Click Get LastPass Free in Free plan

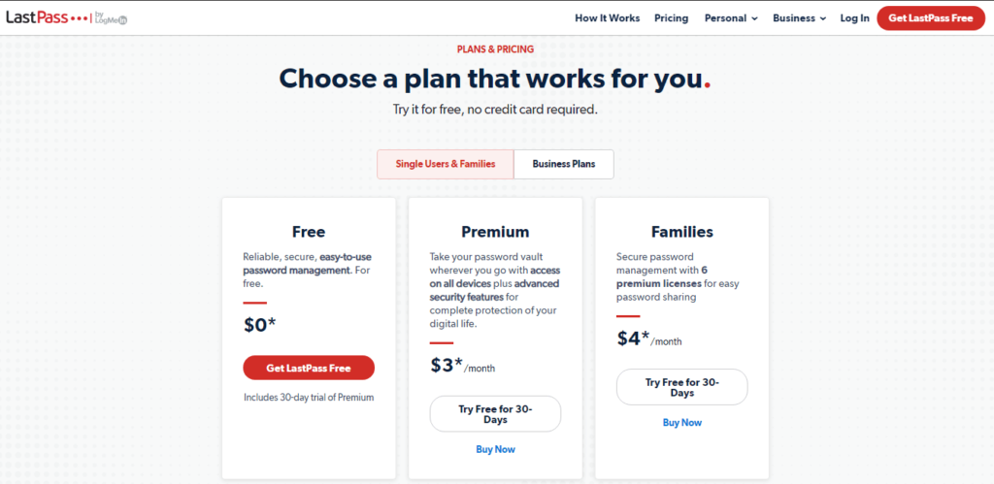coord(309,368)
